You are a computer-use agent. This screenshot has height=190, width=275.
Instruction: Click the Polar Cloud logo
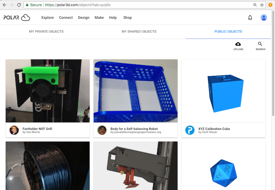[x=16, y=18]
